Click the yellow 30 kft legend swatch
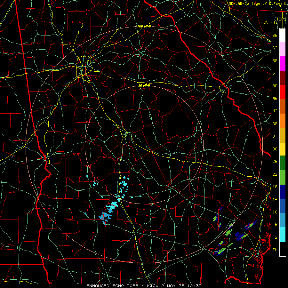Screen dimensions: 288x288 click(283, 149)
